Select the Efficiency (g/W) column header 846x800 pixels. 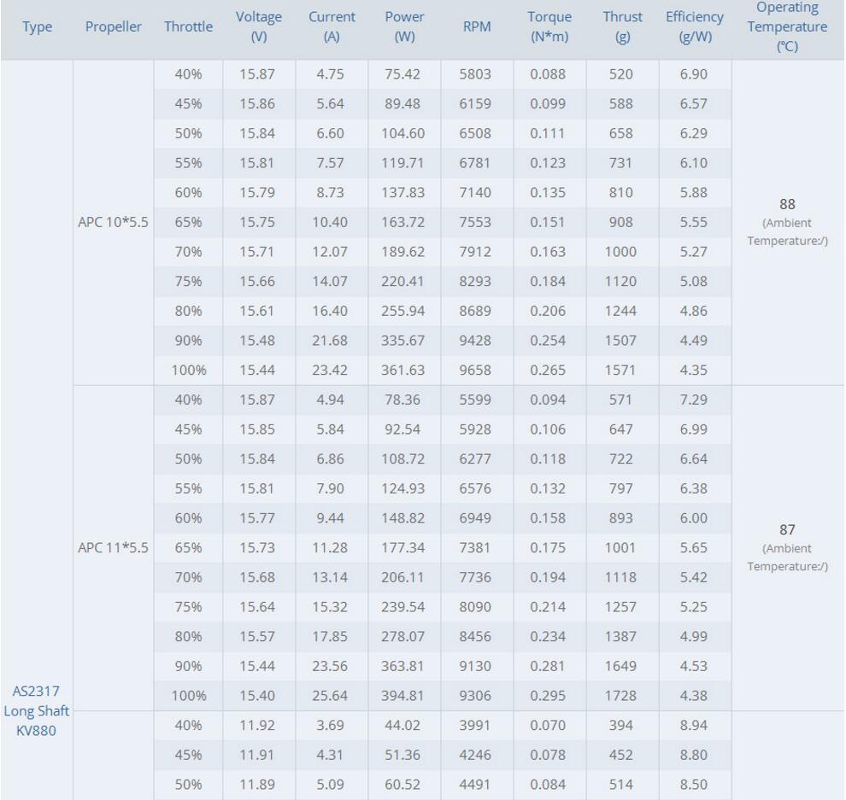(x=694, y=27)
